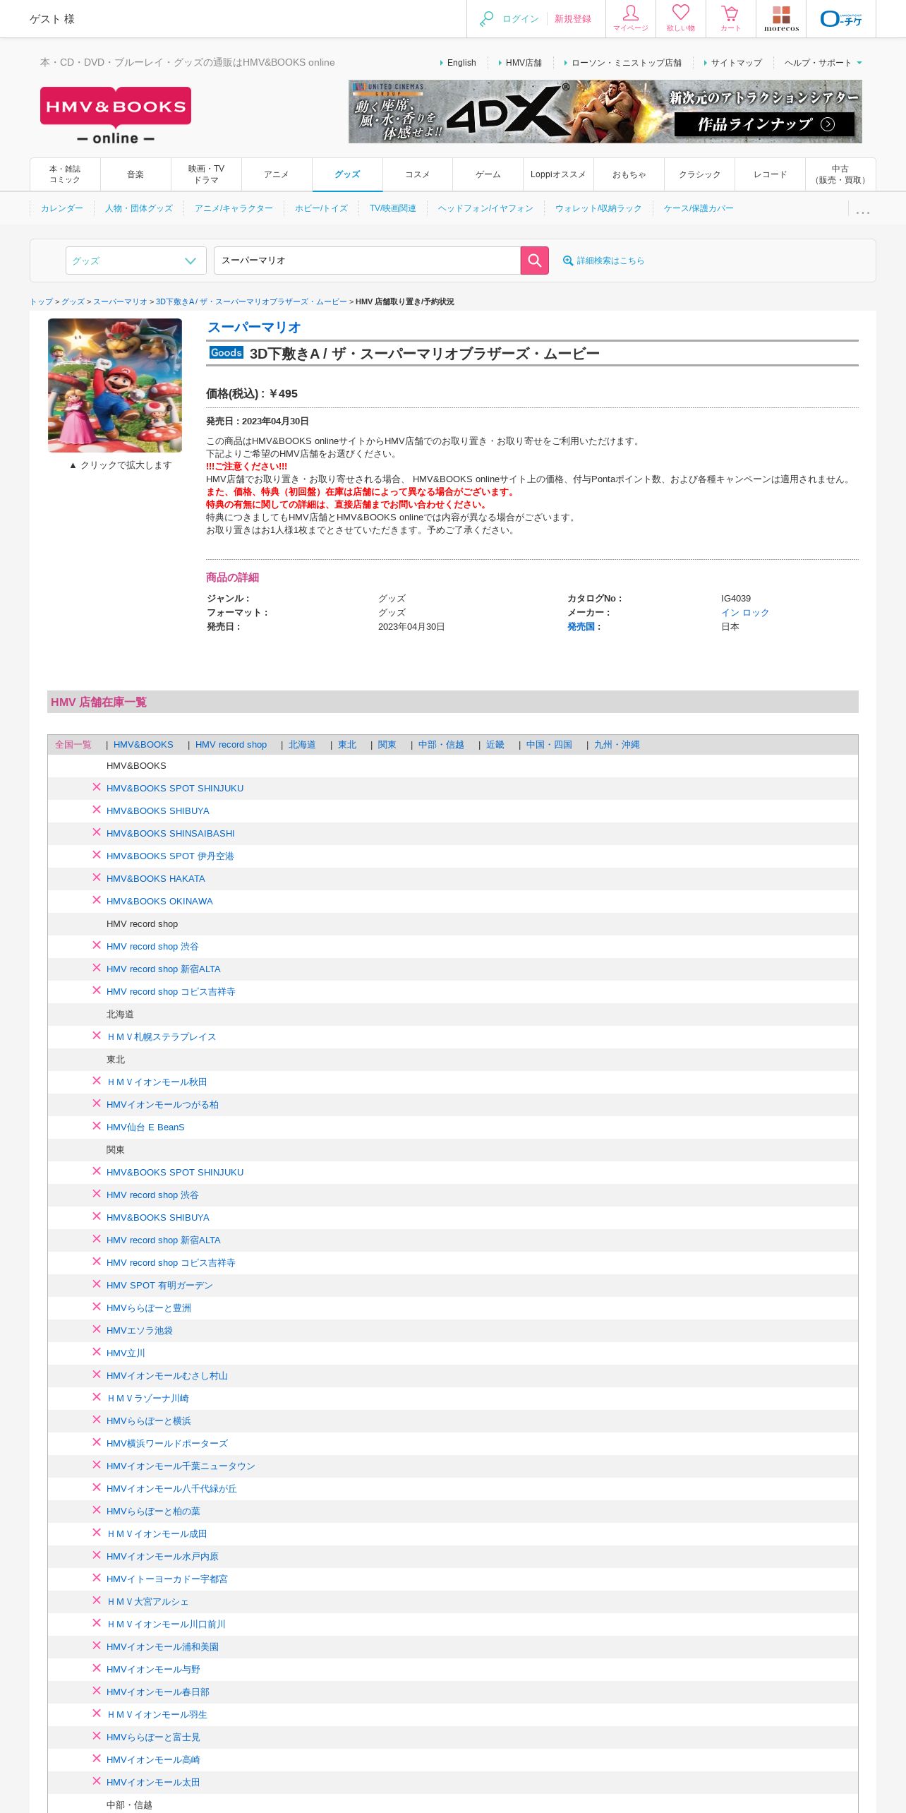The width and height of the screenshot is (906, 1813).
Task: Filter stores by 関東
Action: (x=387, y=745)
